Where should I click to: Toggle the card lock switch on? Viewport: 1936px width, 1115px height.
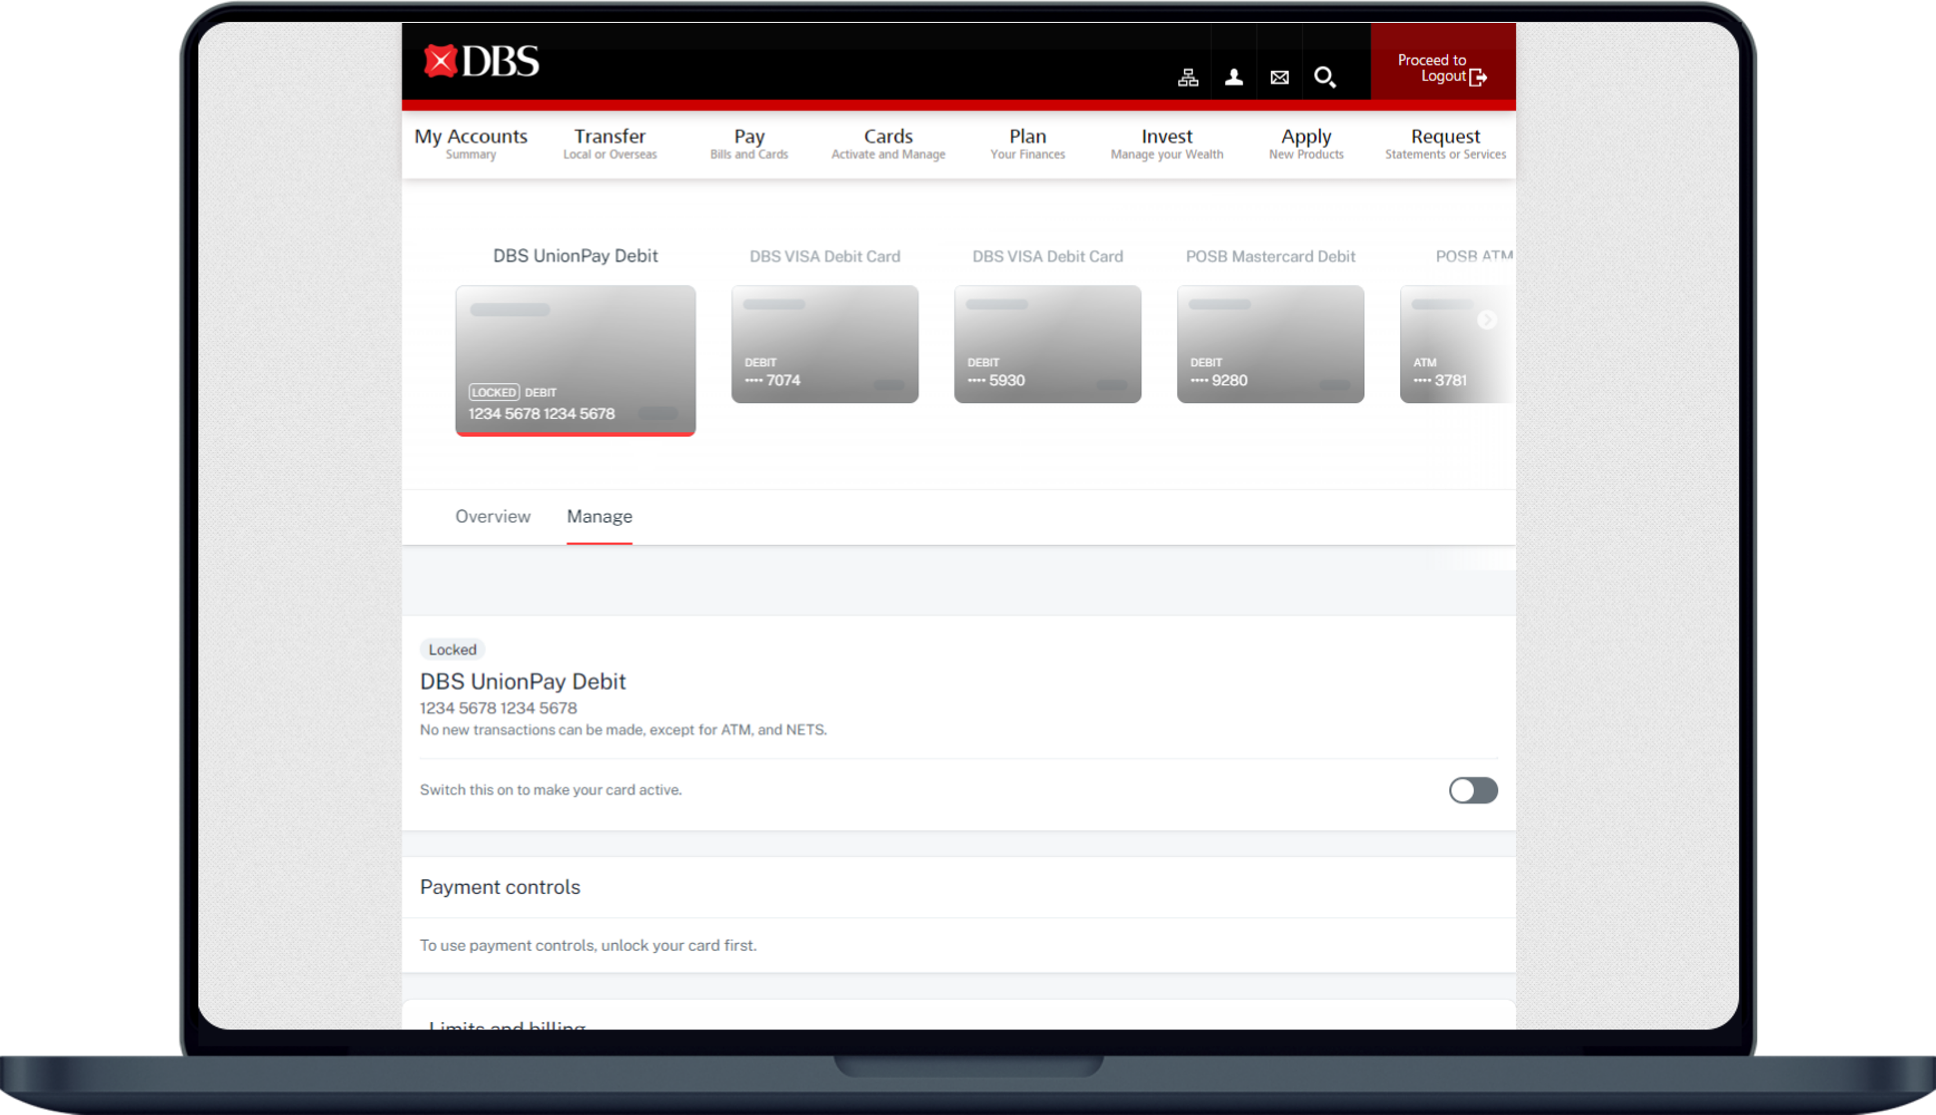pos(1473,790)
